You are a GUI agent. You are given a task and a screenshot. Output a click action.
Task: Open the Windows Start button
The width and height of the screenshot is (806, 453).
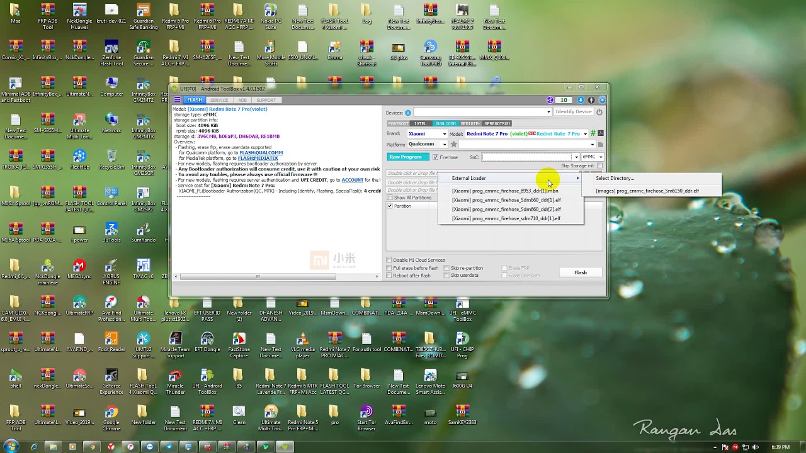pos(11,447)
